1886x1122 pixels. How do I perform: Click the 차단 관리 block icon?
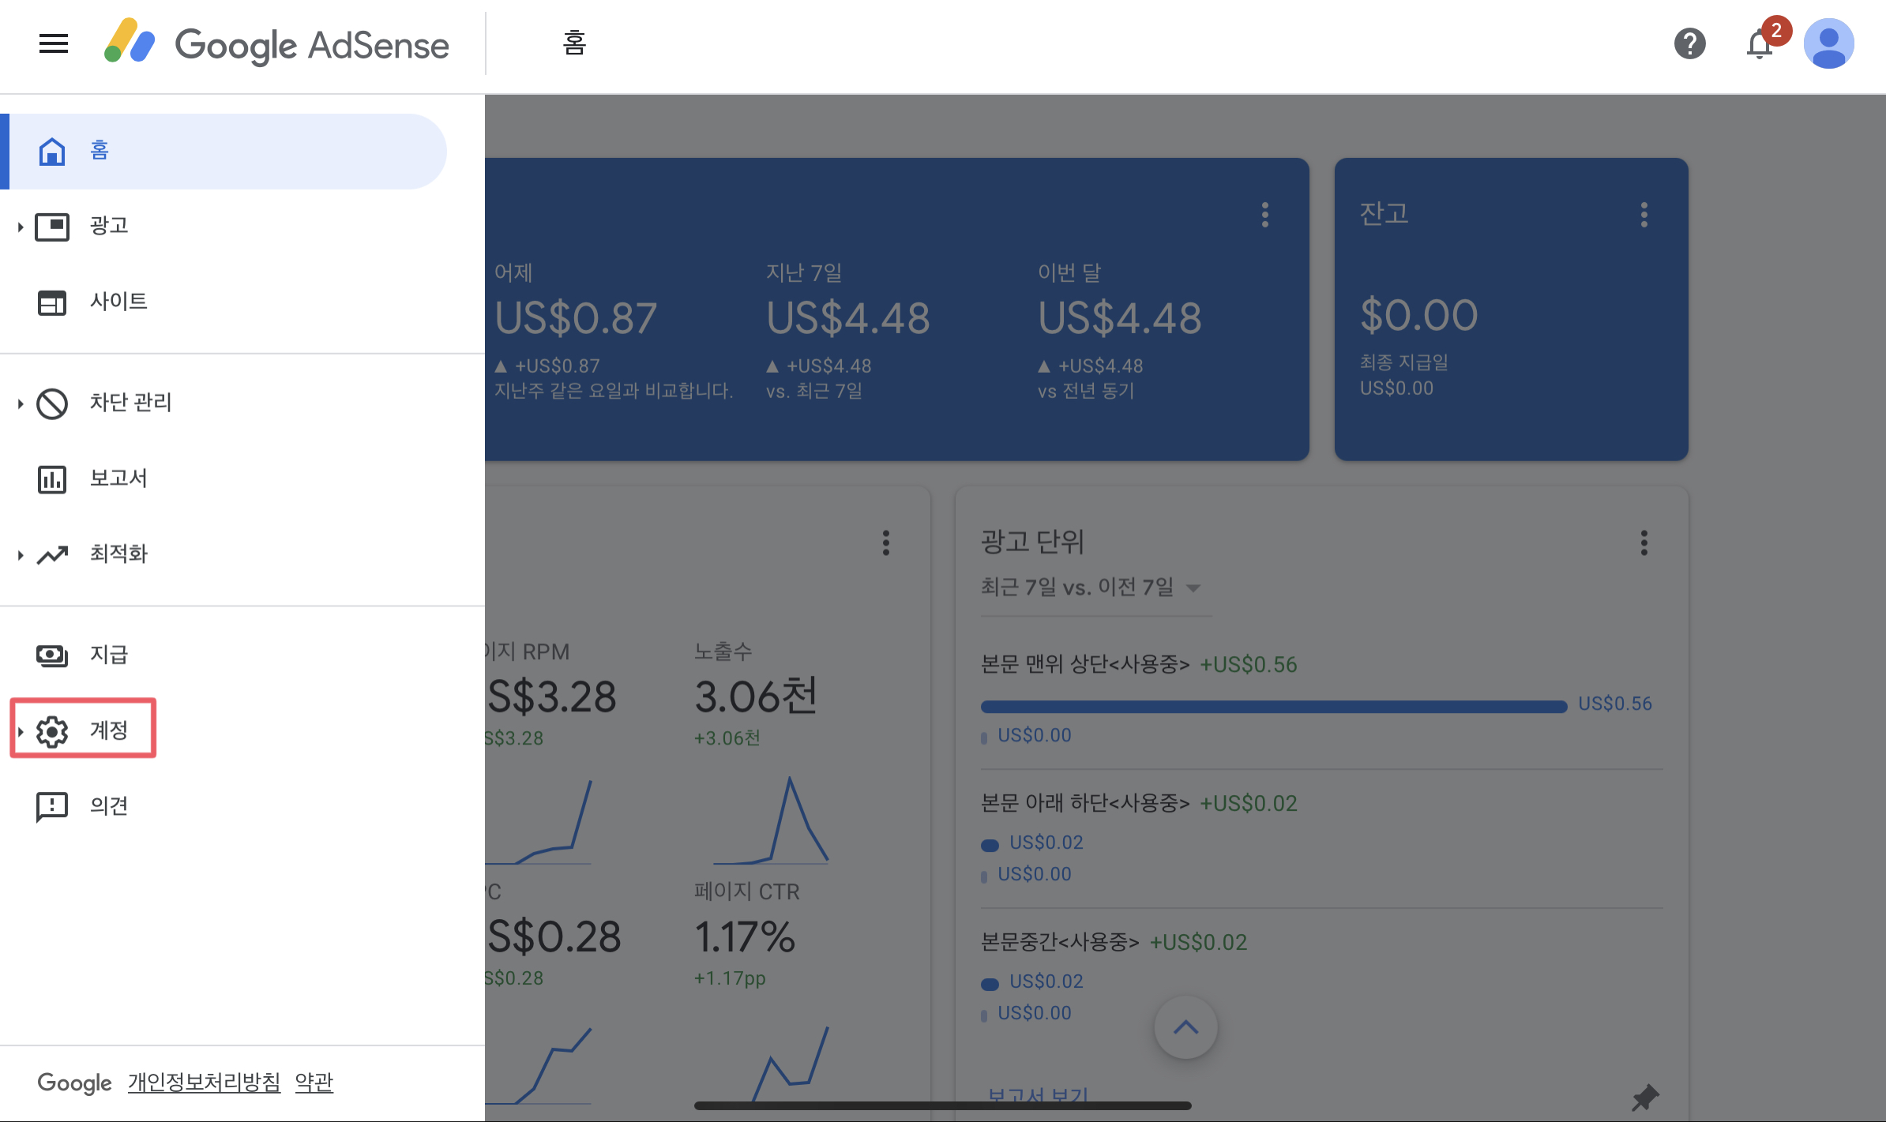click(x=52, y=403)
